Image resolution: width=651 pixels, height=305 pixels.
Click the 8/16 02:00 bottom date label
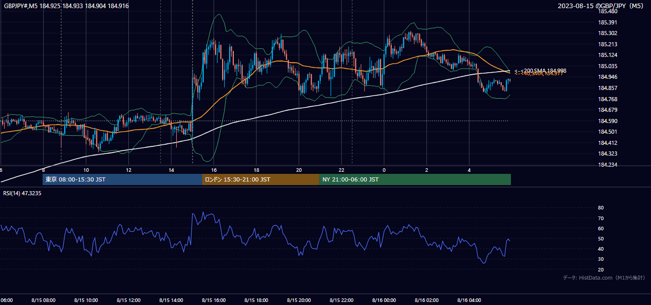[x=427, y=300]
